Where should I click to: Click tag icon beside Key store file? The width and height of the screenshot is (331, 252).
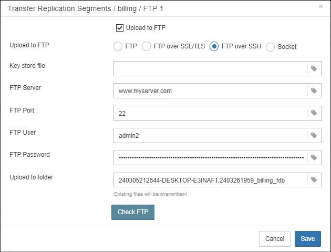click(x=314, y=68)
